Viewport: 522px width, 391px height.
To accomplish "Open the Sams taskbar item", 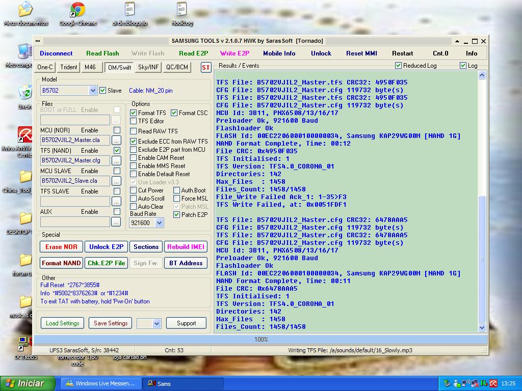I will (182, 383).
